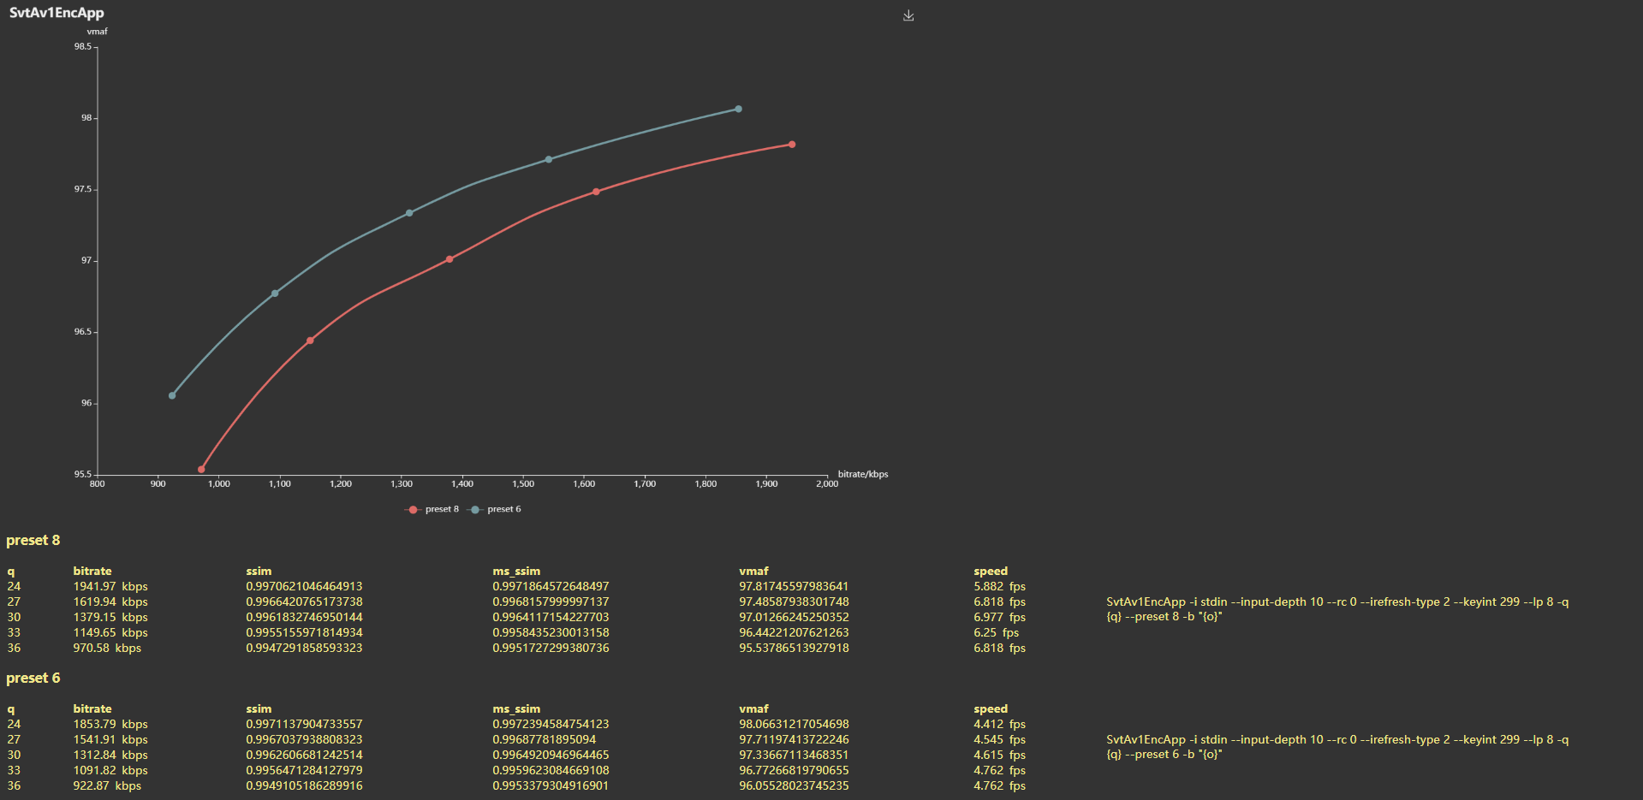
Task: Click the preset 8 section heading
Action: [x=33, y=540]
